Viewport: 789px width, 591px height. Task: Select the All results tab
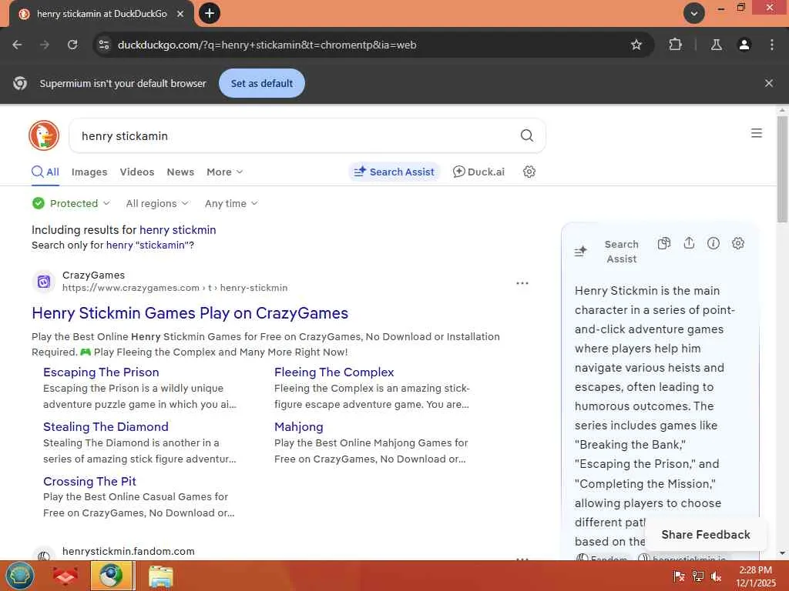(x=45, y=172)
